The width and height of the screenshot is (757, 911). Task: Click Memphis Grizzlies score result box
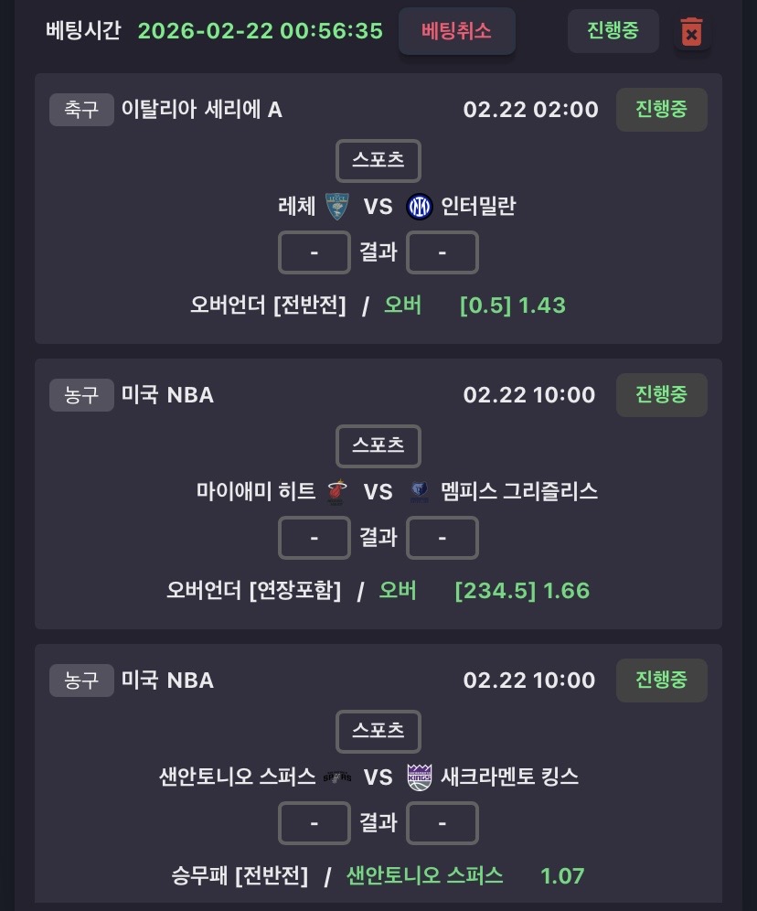[x=442, y=538]
